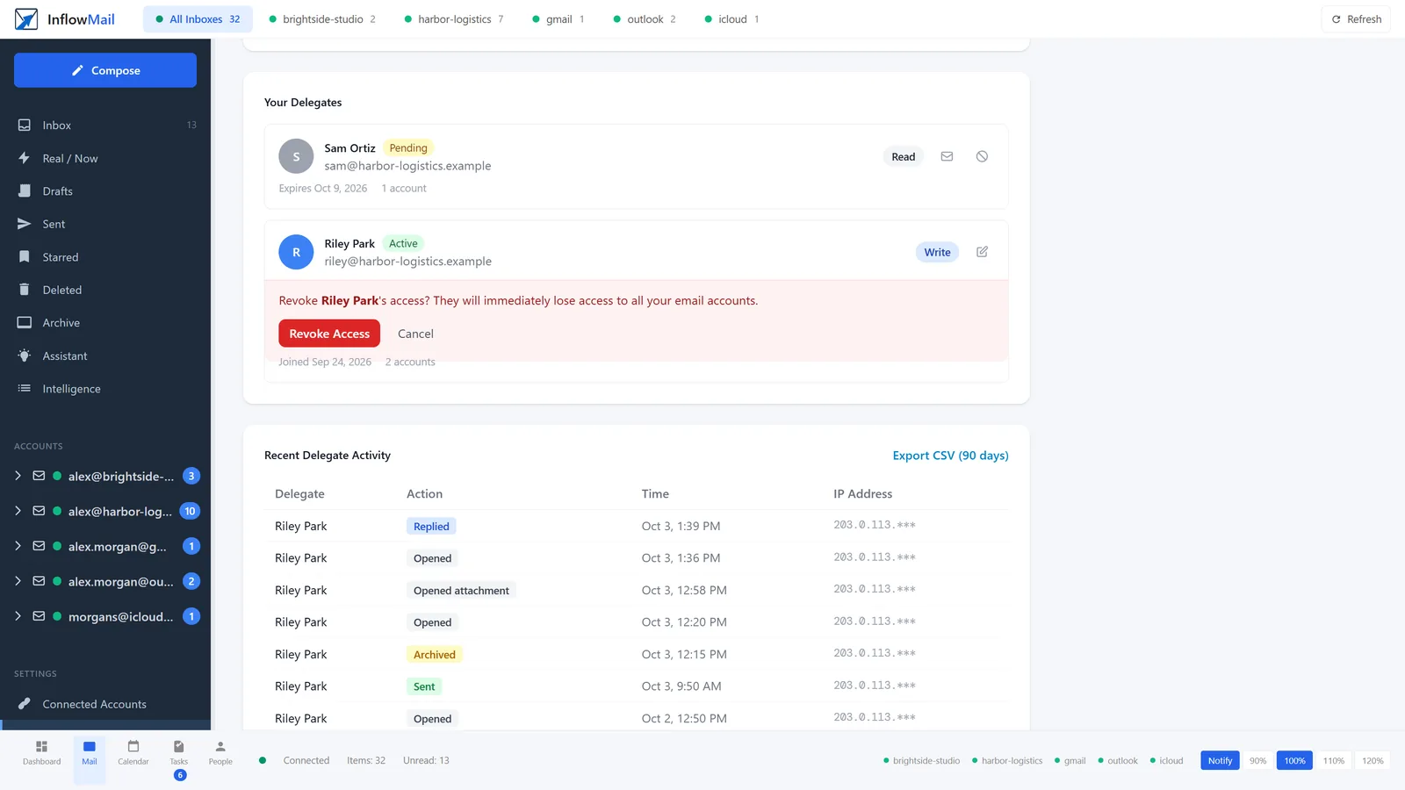
Task: Open the Archive folder
Action: 105,323
